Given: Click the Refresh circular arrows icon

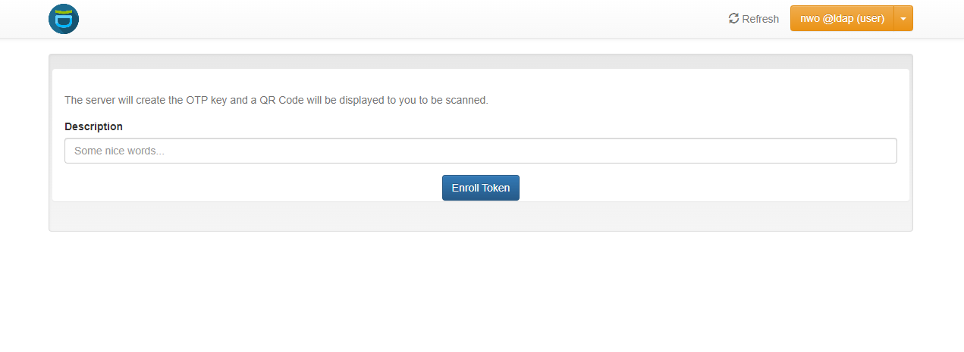Looking at the screenshot, I should [x=733, y=19].
